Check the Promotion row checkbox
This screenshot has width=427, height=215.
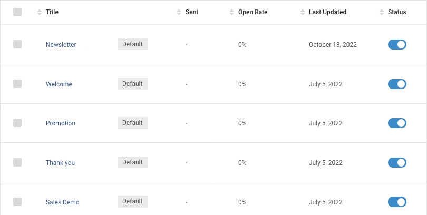point(17,123)
